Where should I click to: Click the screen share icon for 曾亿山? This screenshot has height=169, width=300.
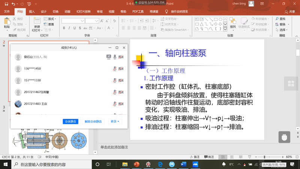pyautogui.click(x=109, y=57)
